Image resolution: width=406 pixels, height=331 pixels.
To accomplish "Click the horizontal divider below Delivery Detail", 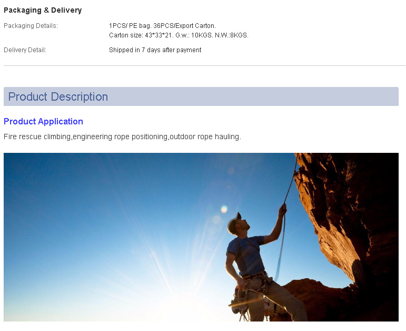I will (x=204, y=65).
